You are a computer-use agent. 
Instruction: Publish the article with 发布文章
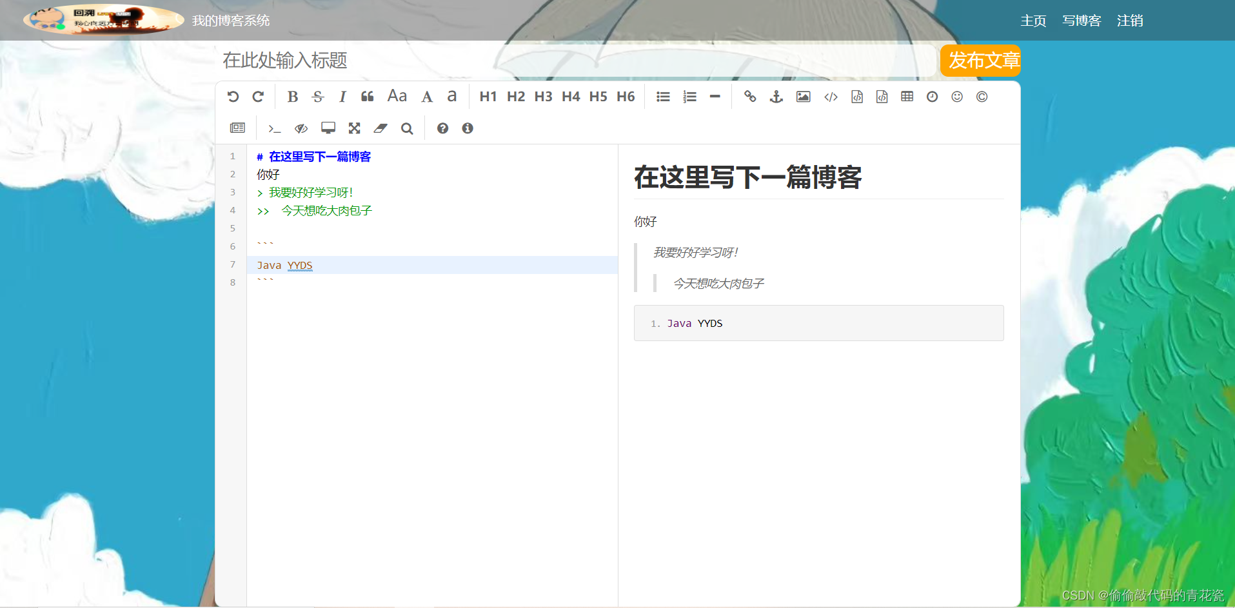click(x=980, y=61)
